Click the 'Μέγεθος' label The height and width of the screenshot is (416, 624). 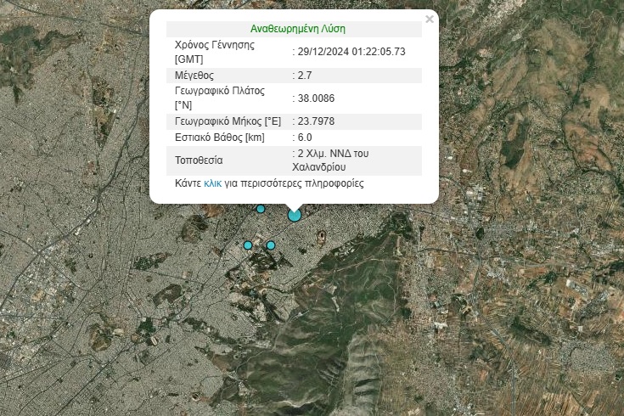coord(194,76)
